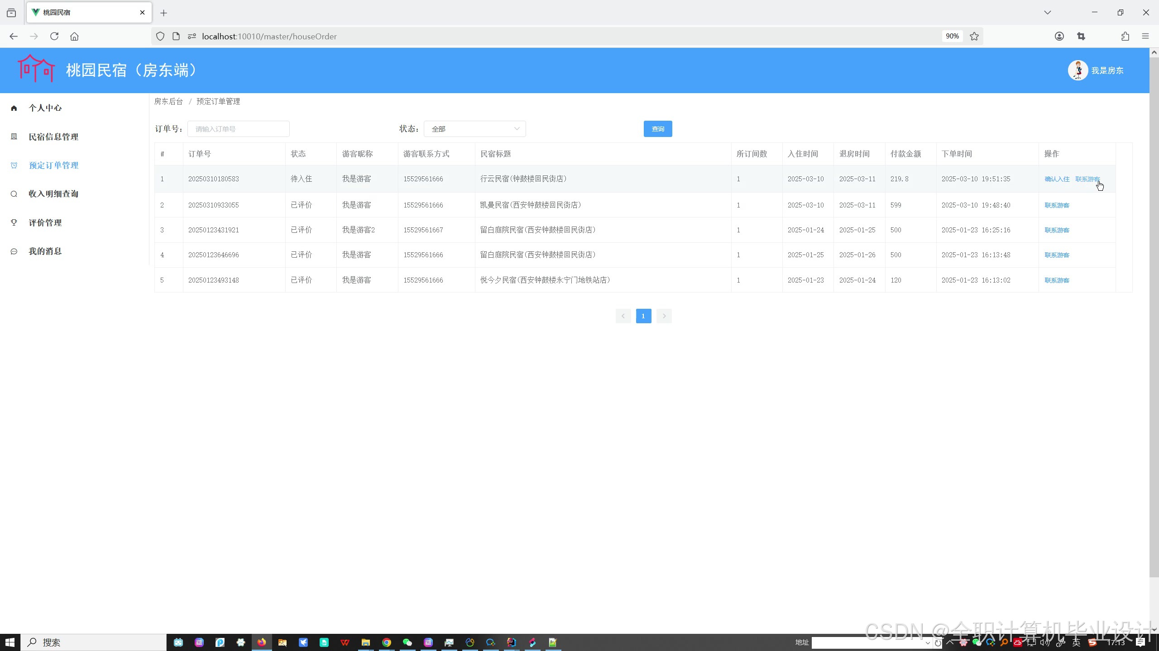1159x651 pixels.
Task: Click the 查询 button
Action: (x=657, y=129)
